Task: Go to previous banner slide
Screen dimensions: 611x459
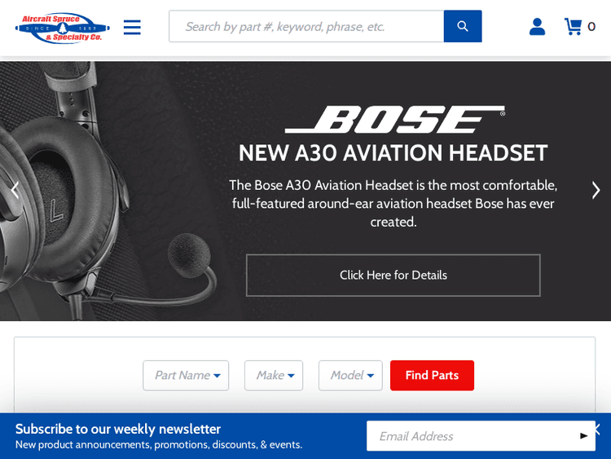Action: tap(14, 190)
